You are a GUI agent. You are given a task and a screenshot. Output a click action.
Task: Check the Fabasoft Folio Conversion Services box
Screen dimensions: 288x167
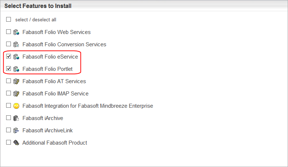pos(9,44)
